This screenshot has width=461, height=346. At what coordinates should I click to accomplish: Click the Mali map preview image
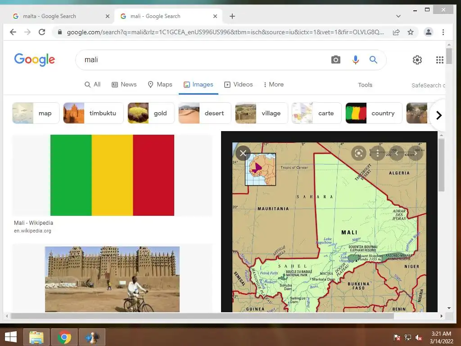[329, 227]
